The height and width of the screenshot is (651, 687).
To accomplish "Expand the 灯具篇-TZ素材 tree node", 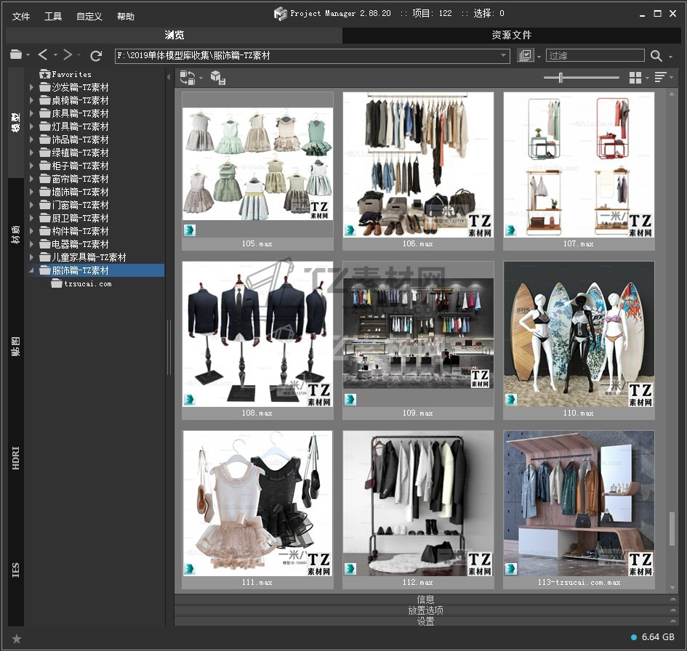I will pos(31,126).
